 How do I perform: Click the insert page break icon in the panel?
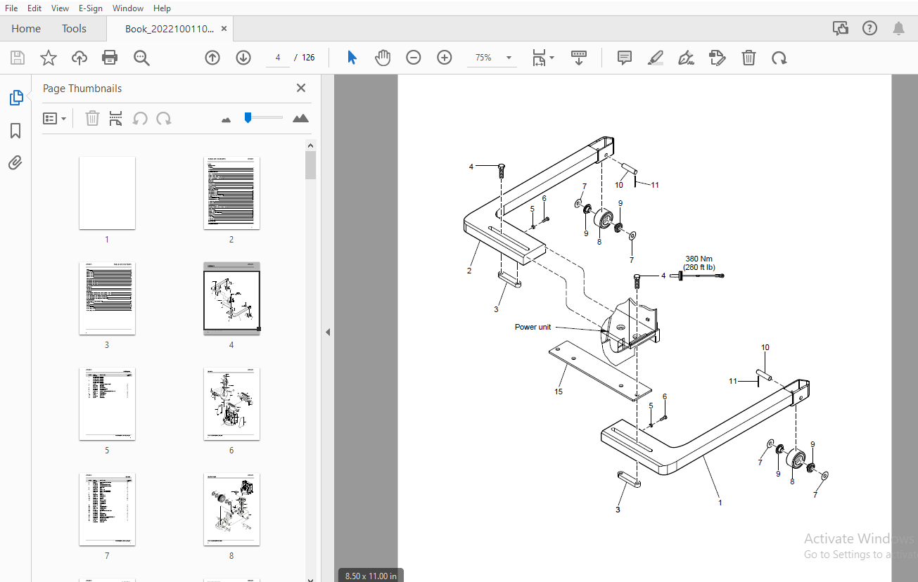[x=116, y=118]
